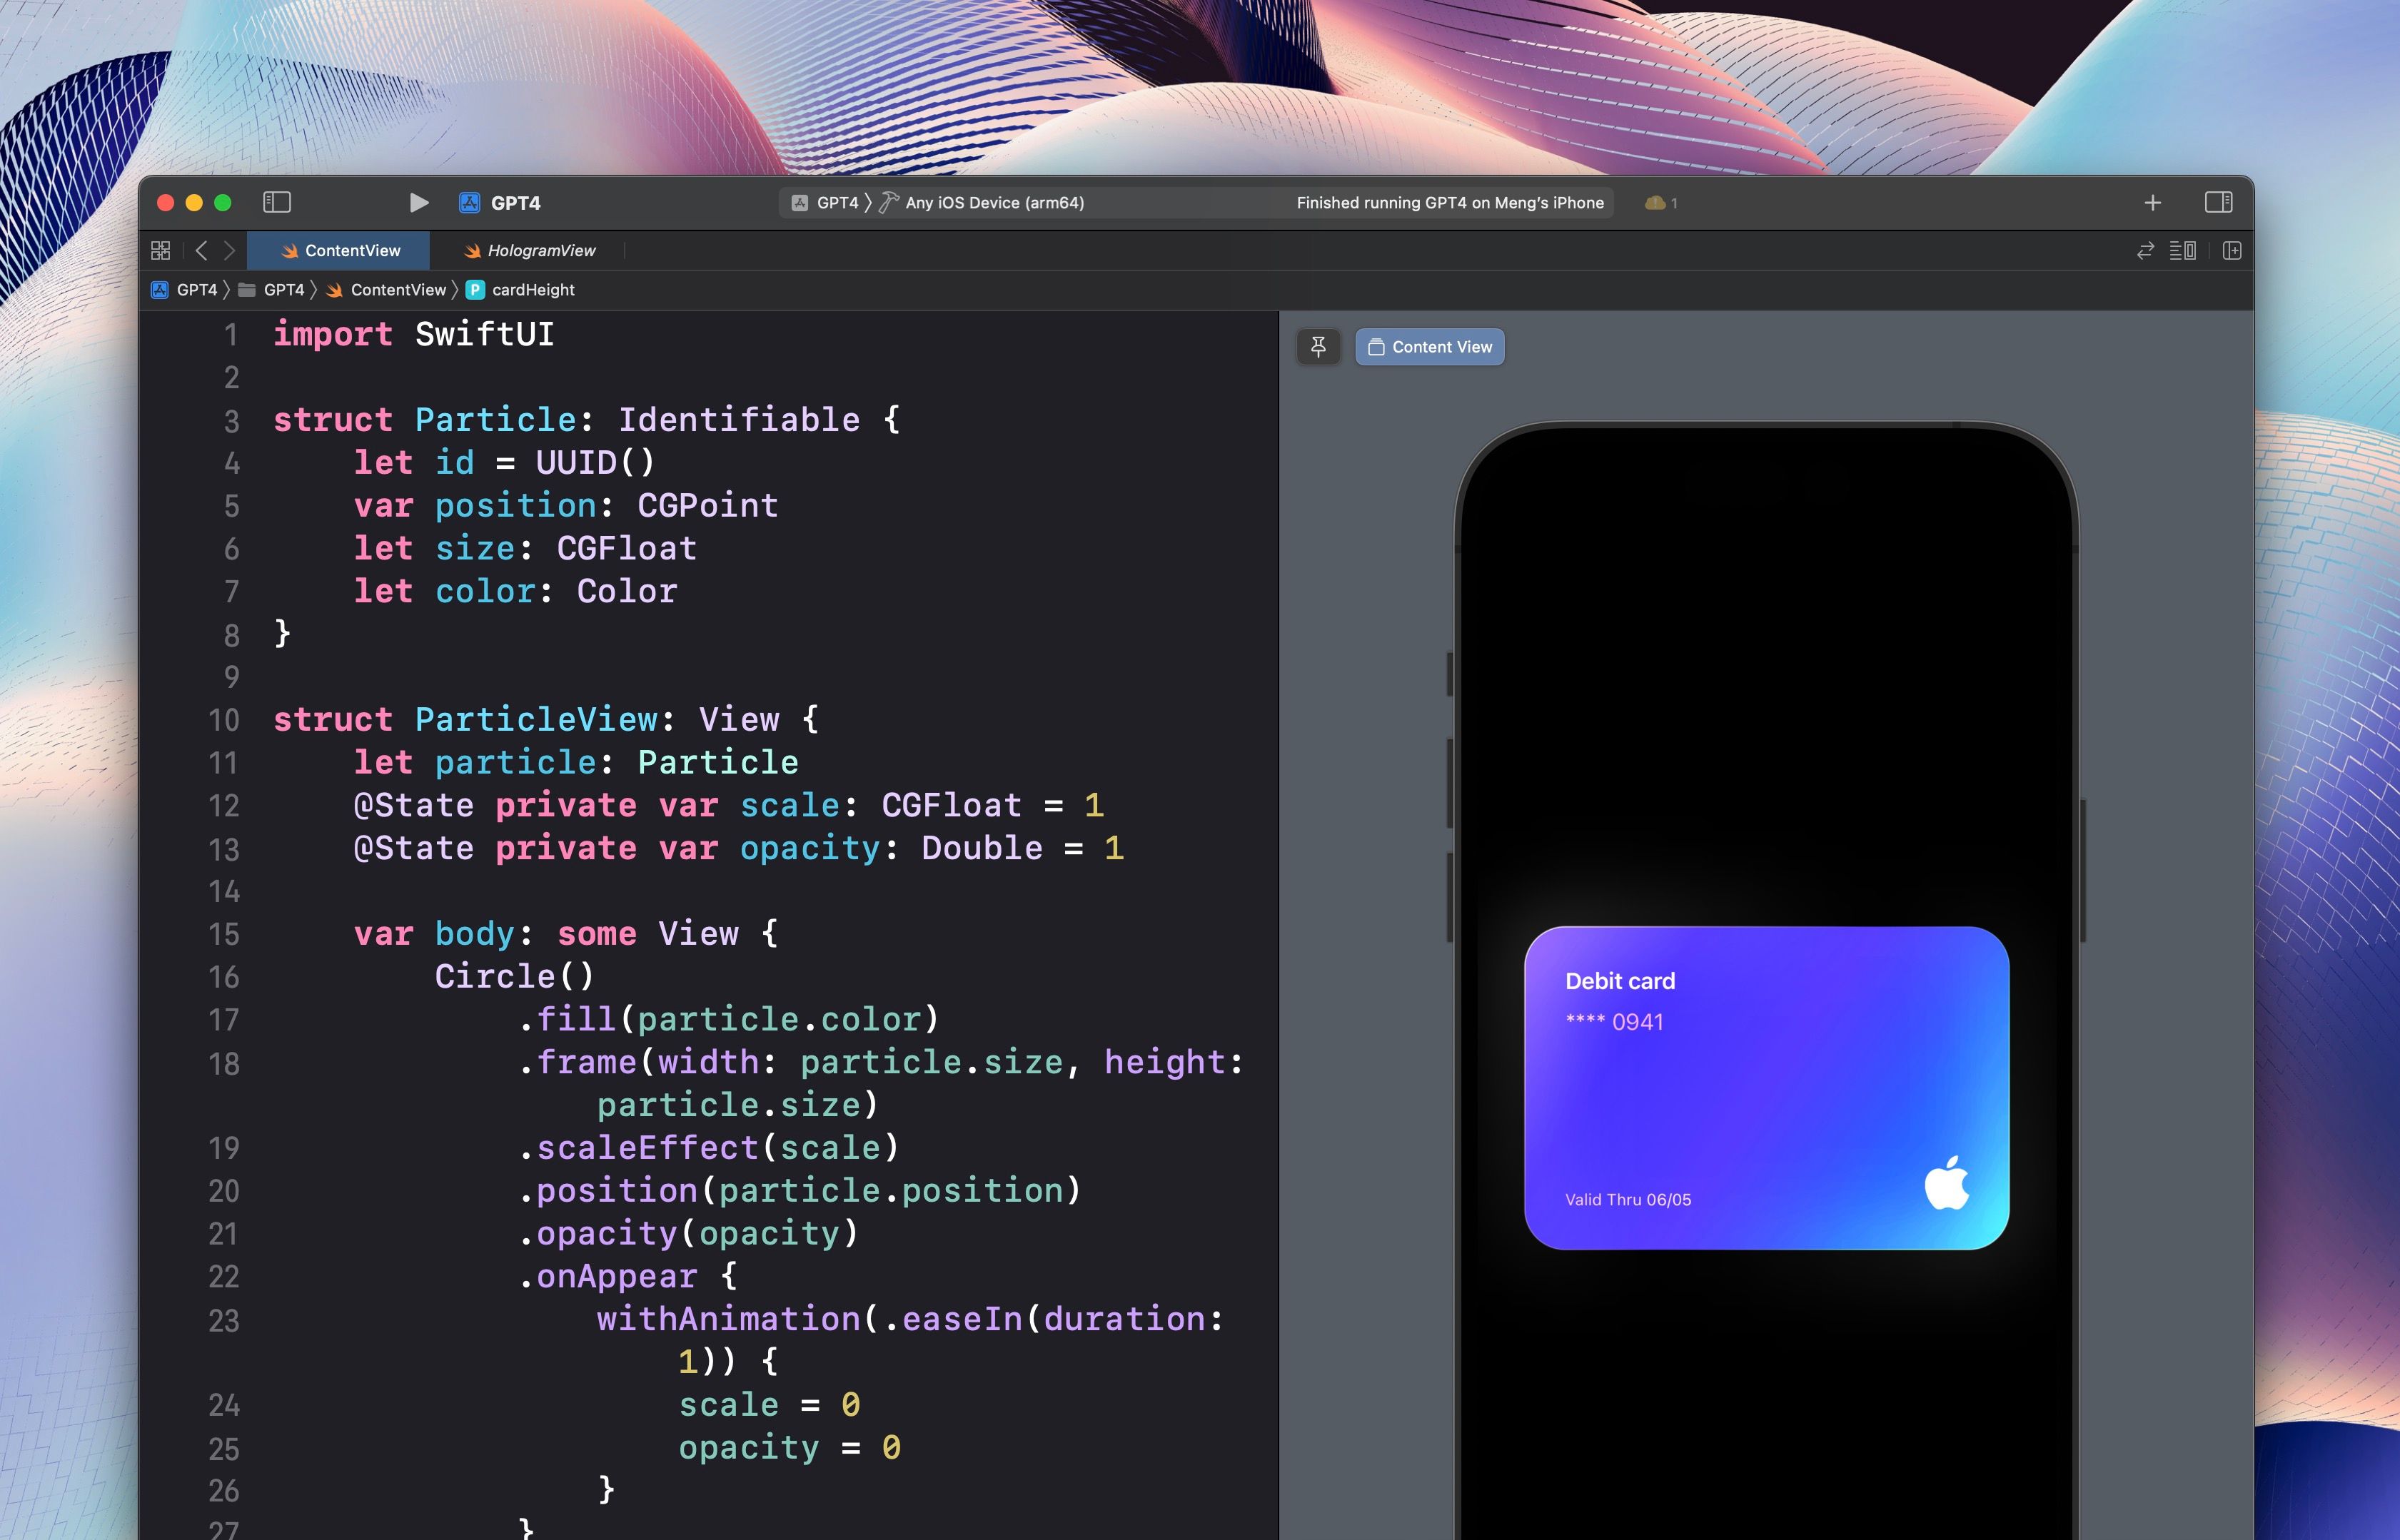Select the ContentView tab
Viewport: 2400px width, 1540px height.
coord(351,251)
